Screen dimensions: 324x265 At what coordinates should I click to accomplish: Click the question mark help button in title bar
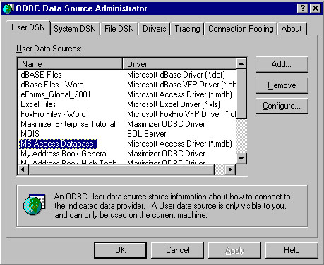click(303, 8)
